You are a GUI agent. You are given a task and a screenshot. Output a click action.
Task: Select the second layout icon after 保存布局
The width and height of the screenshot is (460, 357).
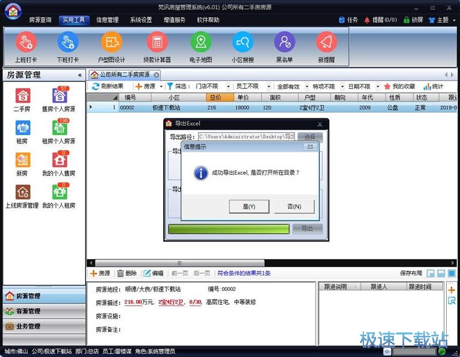tap(441, 274)
